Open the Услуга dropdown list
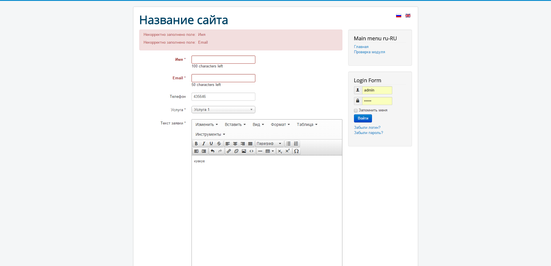The image size is (551, 266). (223, 110)
